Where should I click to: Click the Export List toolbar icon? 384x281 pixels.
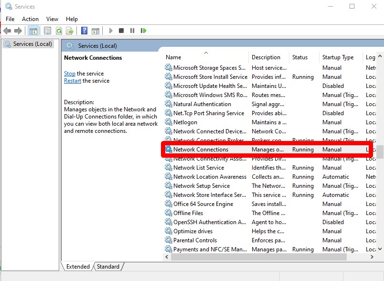click(x=71, y=30)
